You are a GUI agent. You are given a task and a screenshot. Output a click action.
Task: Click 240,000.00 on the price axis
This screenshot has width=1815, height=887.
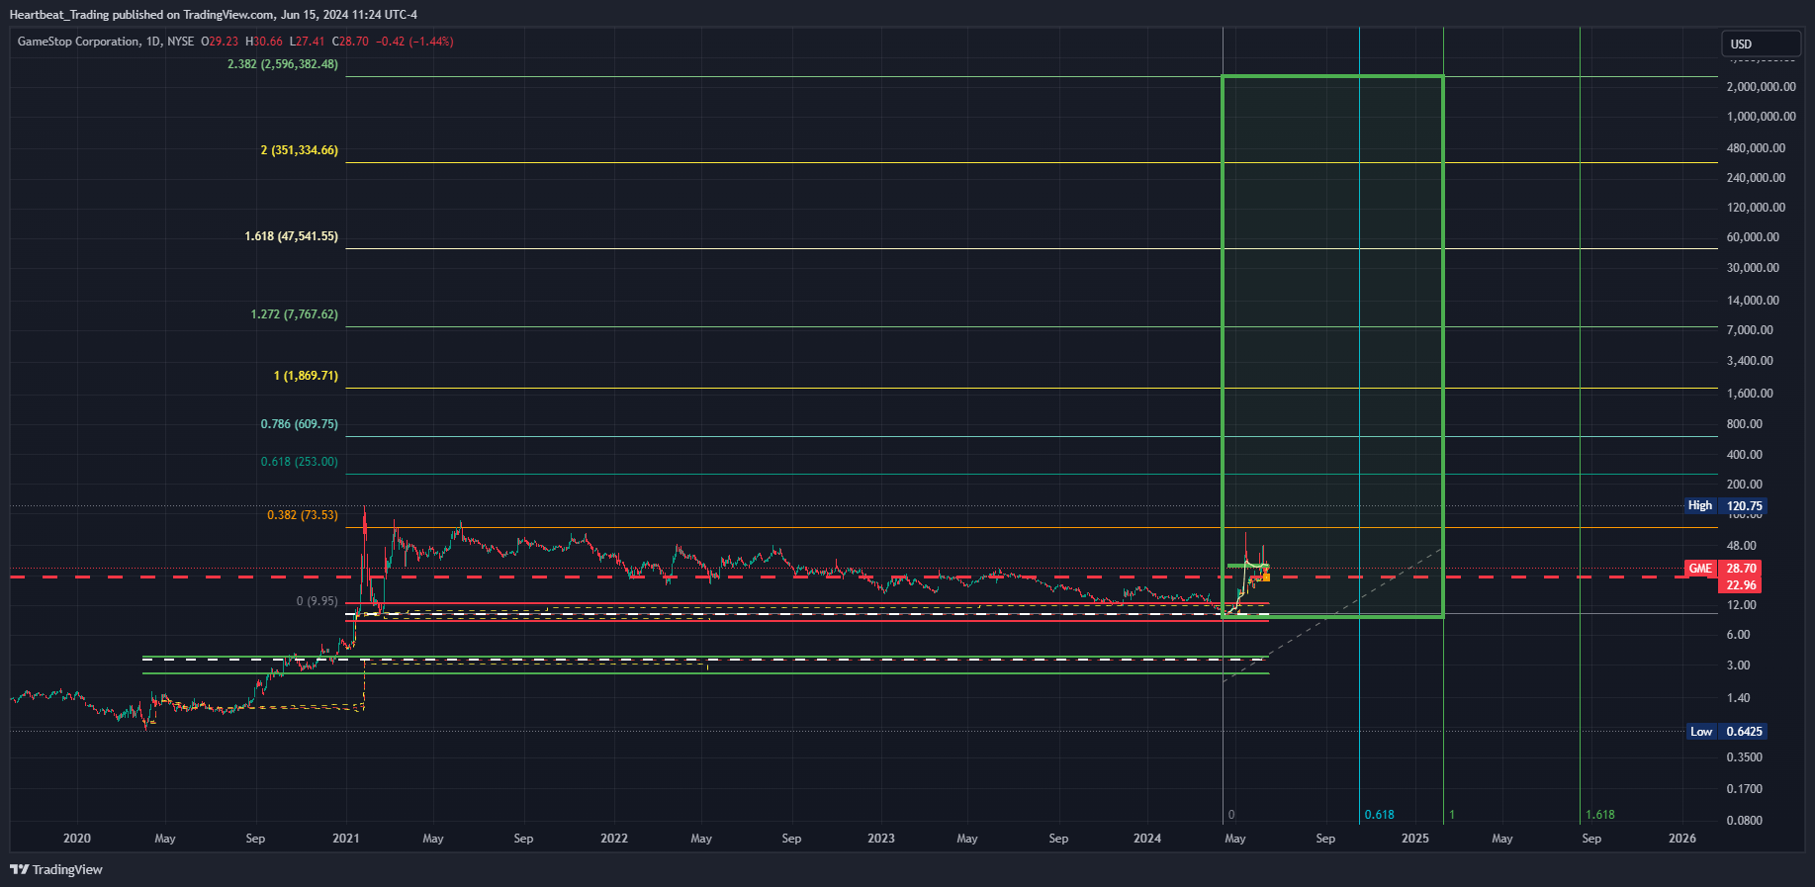pos(1756,178)
